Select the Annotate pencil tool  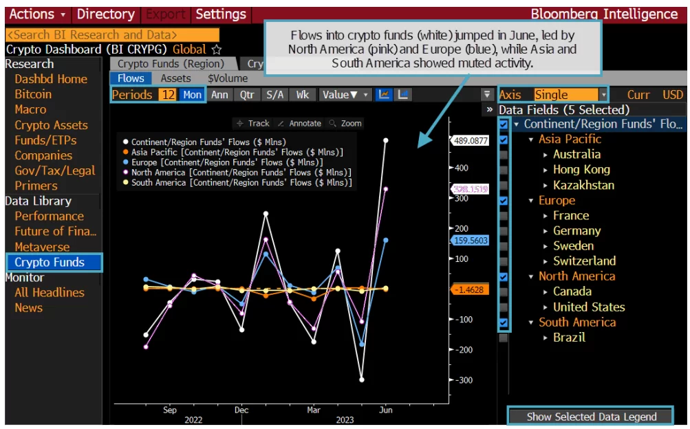click(299, 123)
